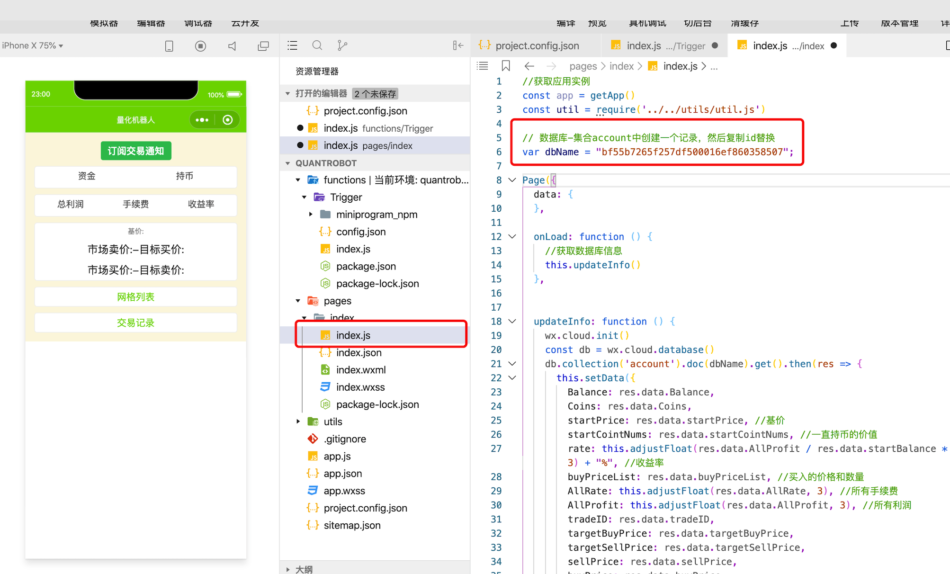Click the 切后台 toolbar button
Viewport: 950px width, 574px height.
[698, 23]
